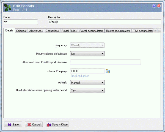Expand the Actuals dropdown
The height and width of the screenshot is (132, 165).
pyautogui.click(x=87, y=82)
